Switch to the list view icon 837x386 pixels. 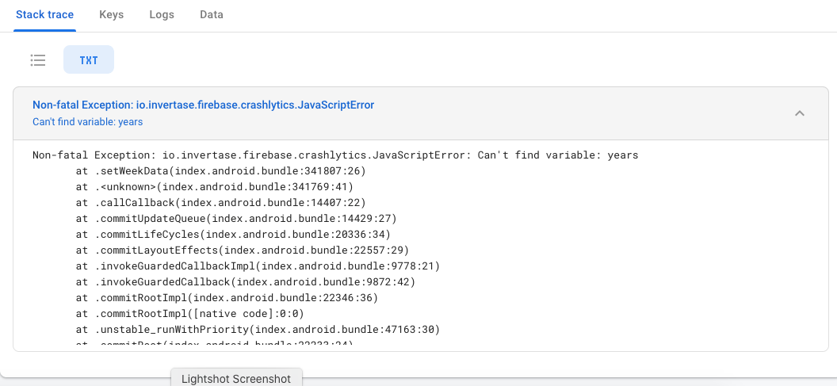tap(38, 60)
